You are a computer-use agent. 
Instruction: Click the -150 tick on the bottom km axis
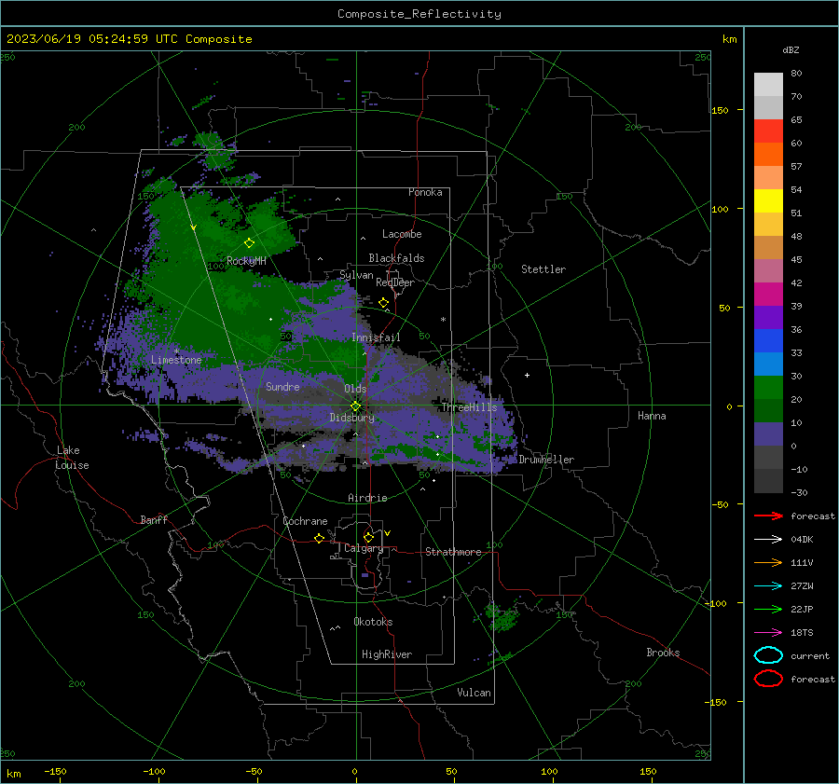click(55, 771)
